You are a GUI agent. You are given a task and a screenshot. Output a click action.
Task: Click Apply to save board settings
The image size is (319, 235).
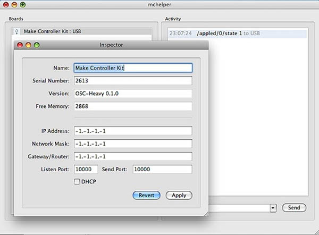(x=179, y=195)
